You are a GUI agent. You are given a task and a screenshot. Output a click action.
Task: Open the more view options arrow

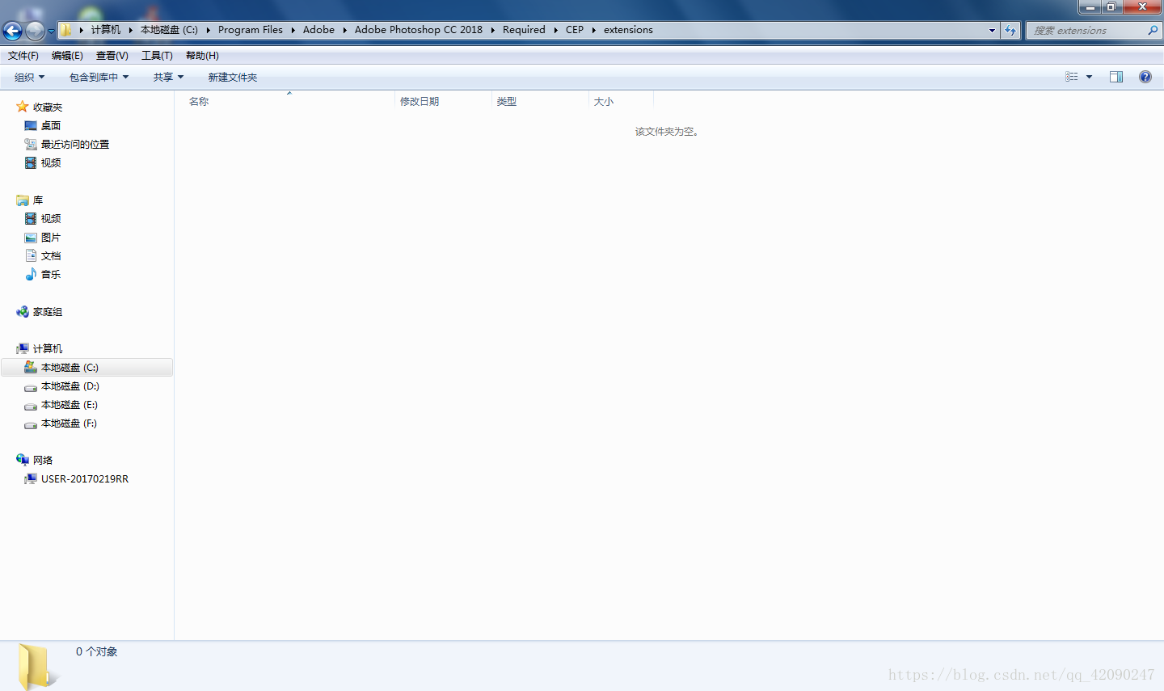(x=1089, y=77)
